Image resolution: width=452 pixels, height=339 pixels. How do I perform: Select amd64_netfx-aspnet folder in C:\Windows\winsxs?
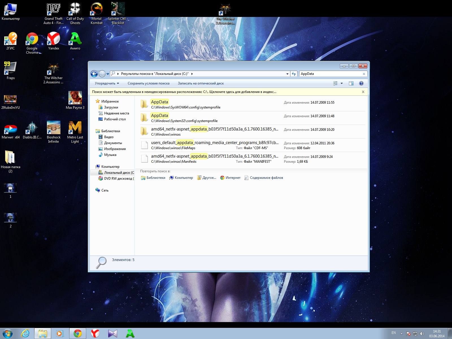[x=253, y=131]
